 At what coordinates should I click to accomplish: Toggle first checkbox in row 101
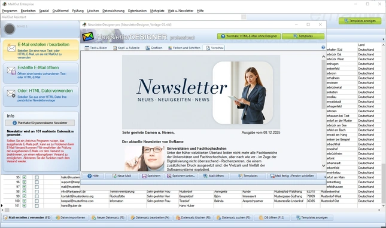point(25,206)
